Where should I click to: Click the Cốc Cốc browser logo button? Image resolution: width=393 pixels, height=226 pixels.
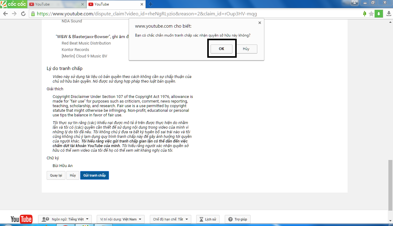click(13, 4)
